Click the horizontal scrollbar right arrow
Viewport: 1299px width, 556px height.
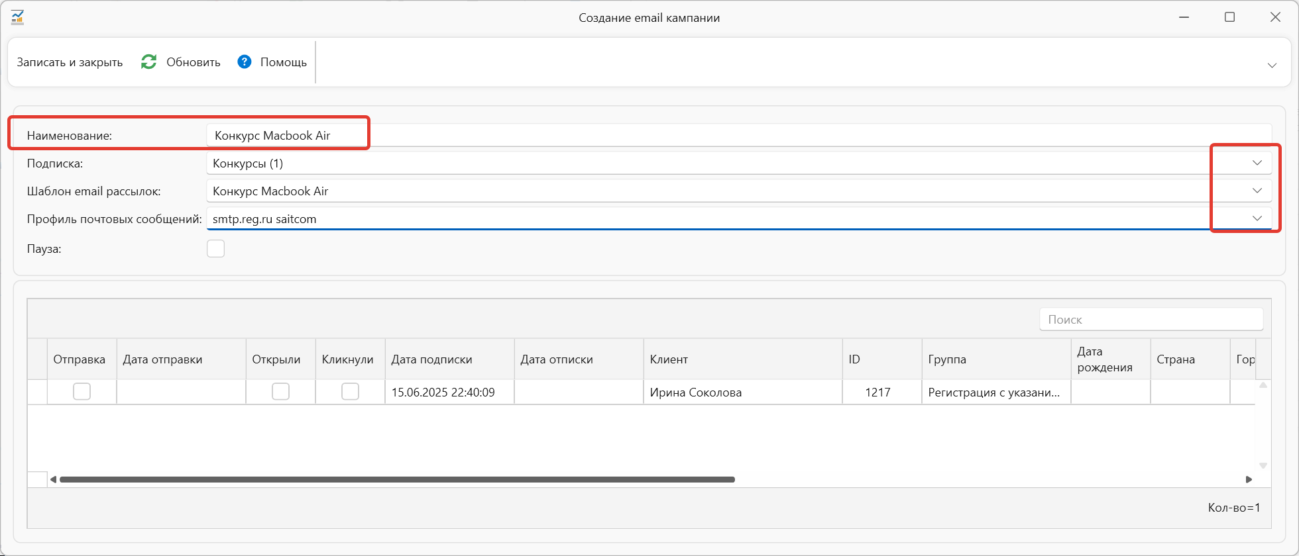pos(1249,479)
